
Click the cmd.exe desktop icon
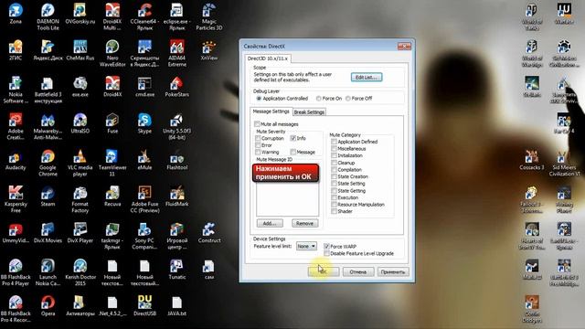tap(144, 87)
